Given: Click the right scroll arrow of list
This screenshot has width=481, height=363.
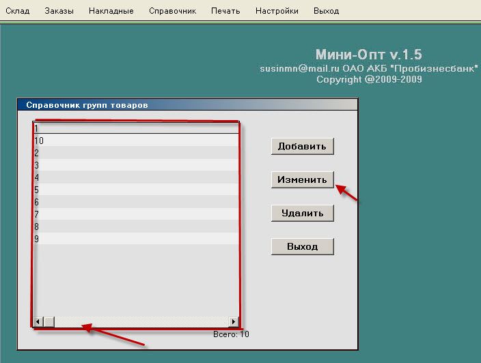Looking at the screenshot, I should 234,321.
